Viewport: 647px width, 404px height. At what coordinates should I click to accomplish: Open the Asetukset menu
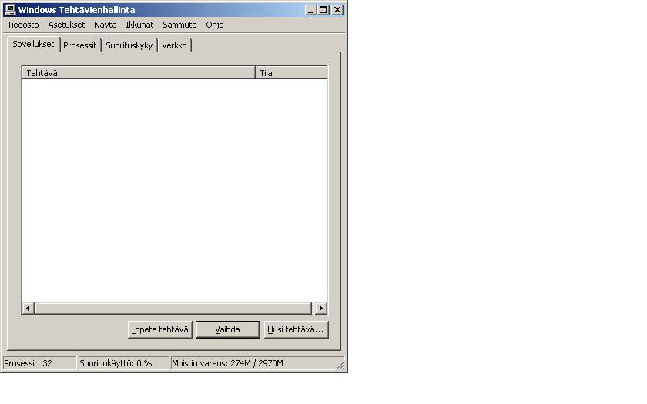point(66,25)
